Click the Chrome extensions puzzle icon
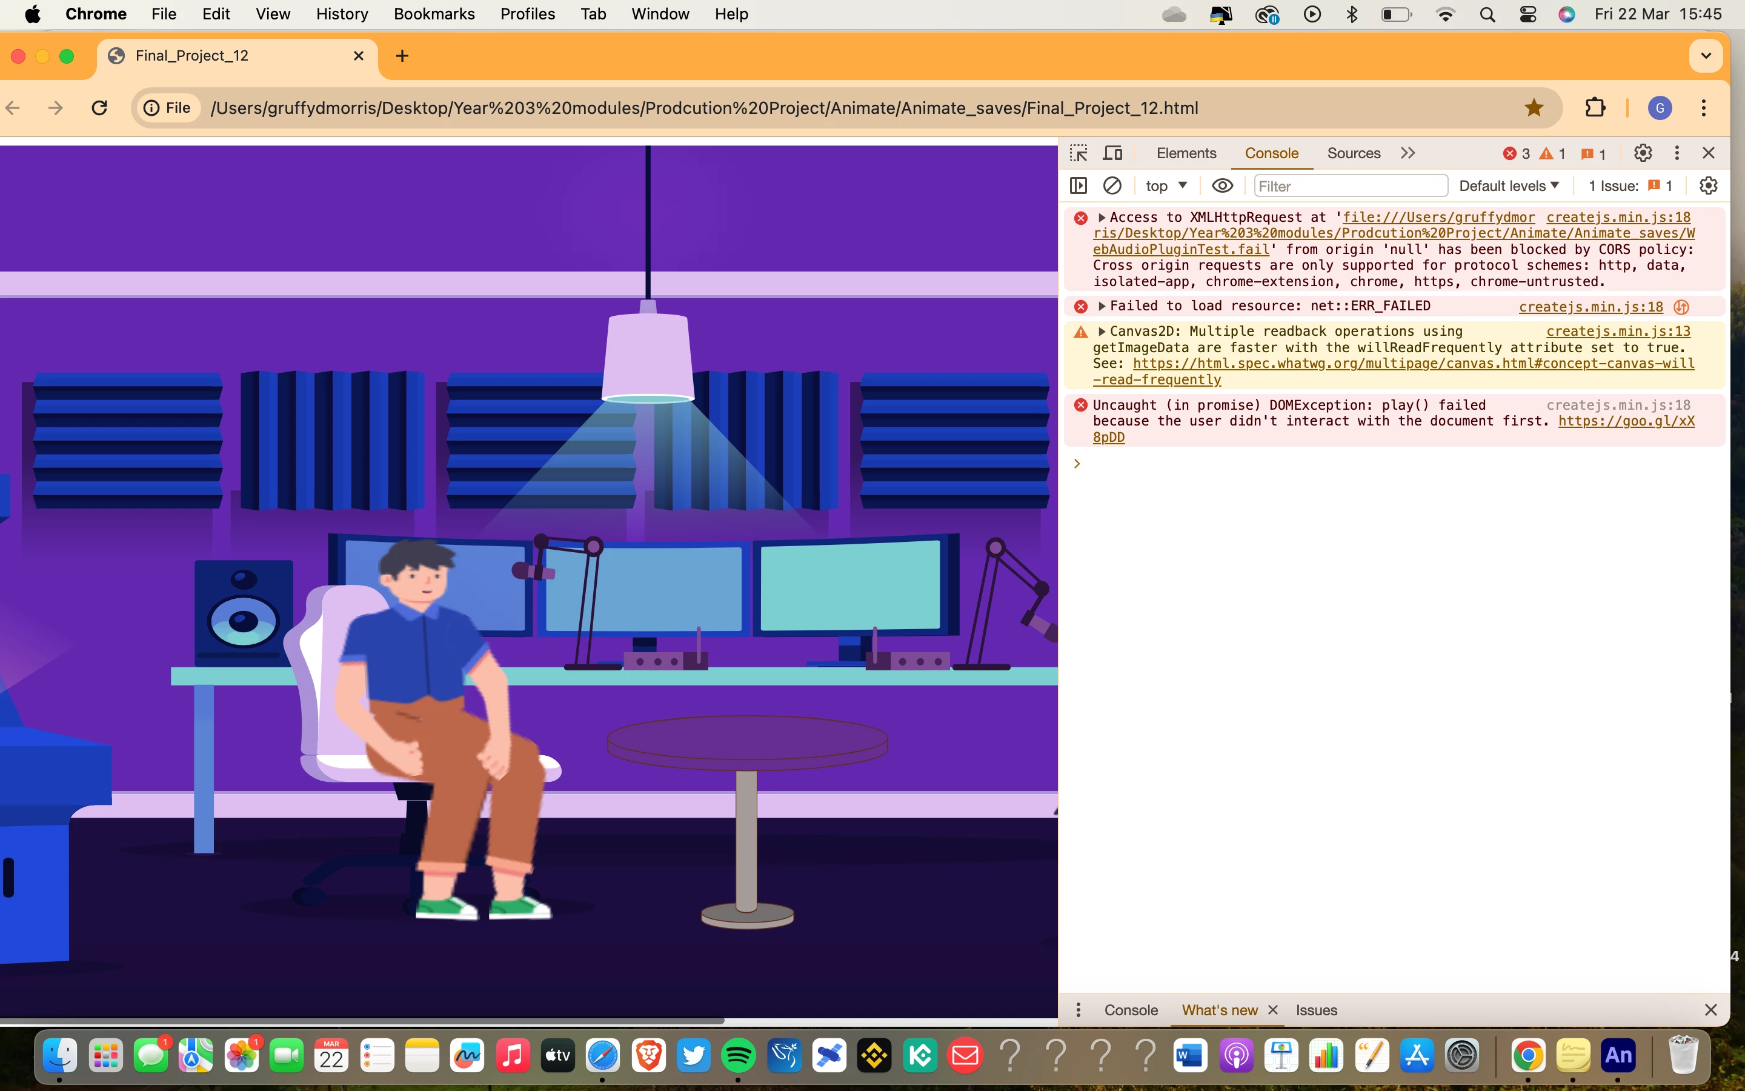Image resolution: width=1745 pixels, height=1091 pixels. click(x=1595, y=107)
